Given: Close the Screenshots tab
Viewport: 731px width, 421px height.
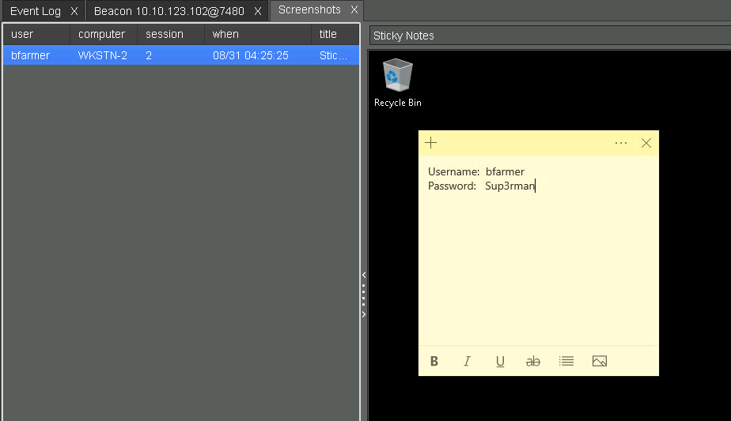Looking at the screenshot, I should tap(354, 10).
